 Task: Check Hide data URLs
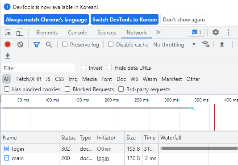point(109,68)
